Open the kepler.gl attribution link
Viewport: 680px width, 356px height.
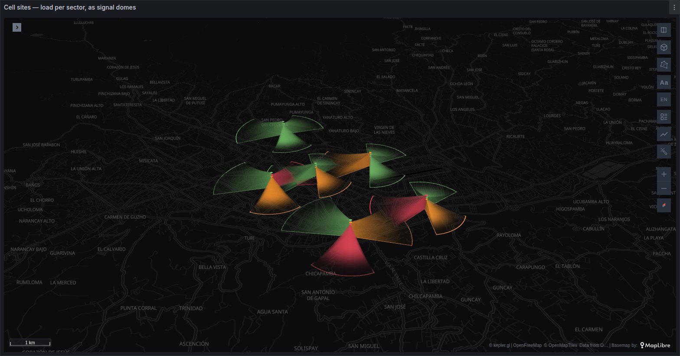500,346
